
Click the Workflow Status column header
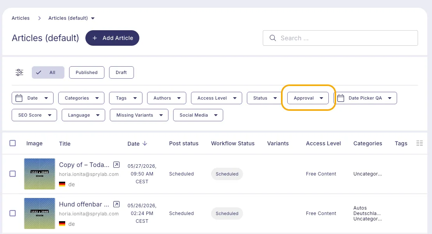[x=233, y=143]
